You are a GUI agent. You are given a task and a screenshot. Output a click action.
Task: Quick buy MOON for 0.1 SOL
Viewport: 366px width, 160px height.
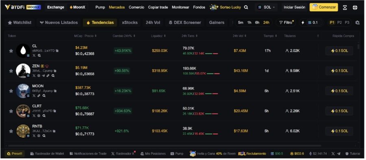coord(339,91)
